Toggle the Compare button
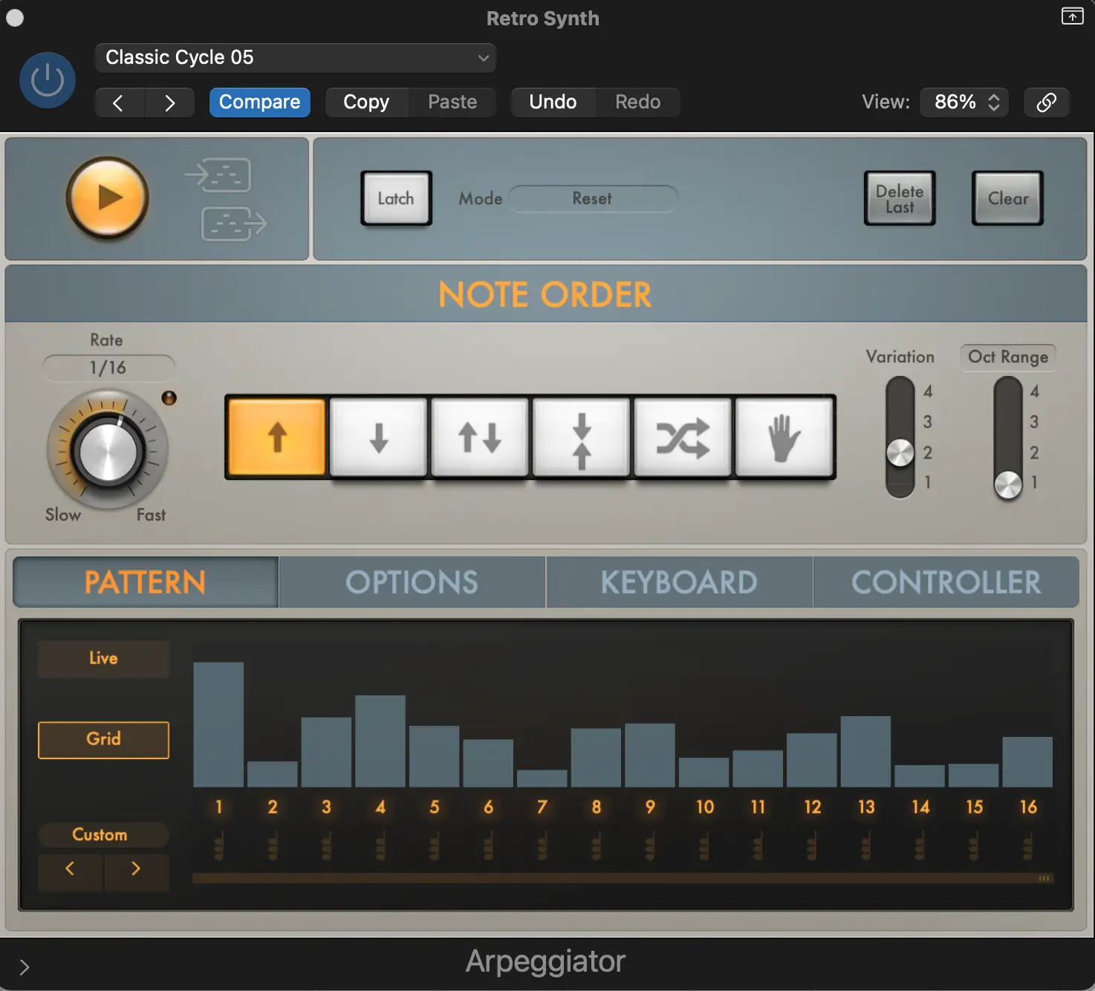Viewport: 1095px width, 991px height. coord(259,102)
